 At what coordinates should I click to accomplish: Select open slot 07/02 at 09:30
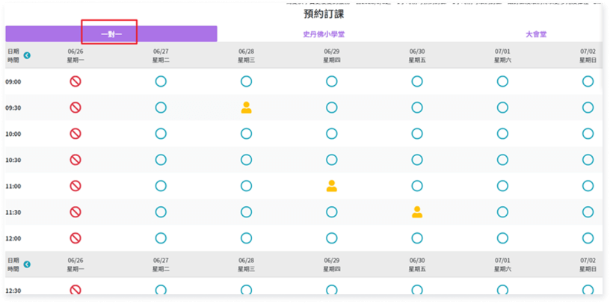pos(588,108)
